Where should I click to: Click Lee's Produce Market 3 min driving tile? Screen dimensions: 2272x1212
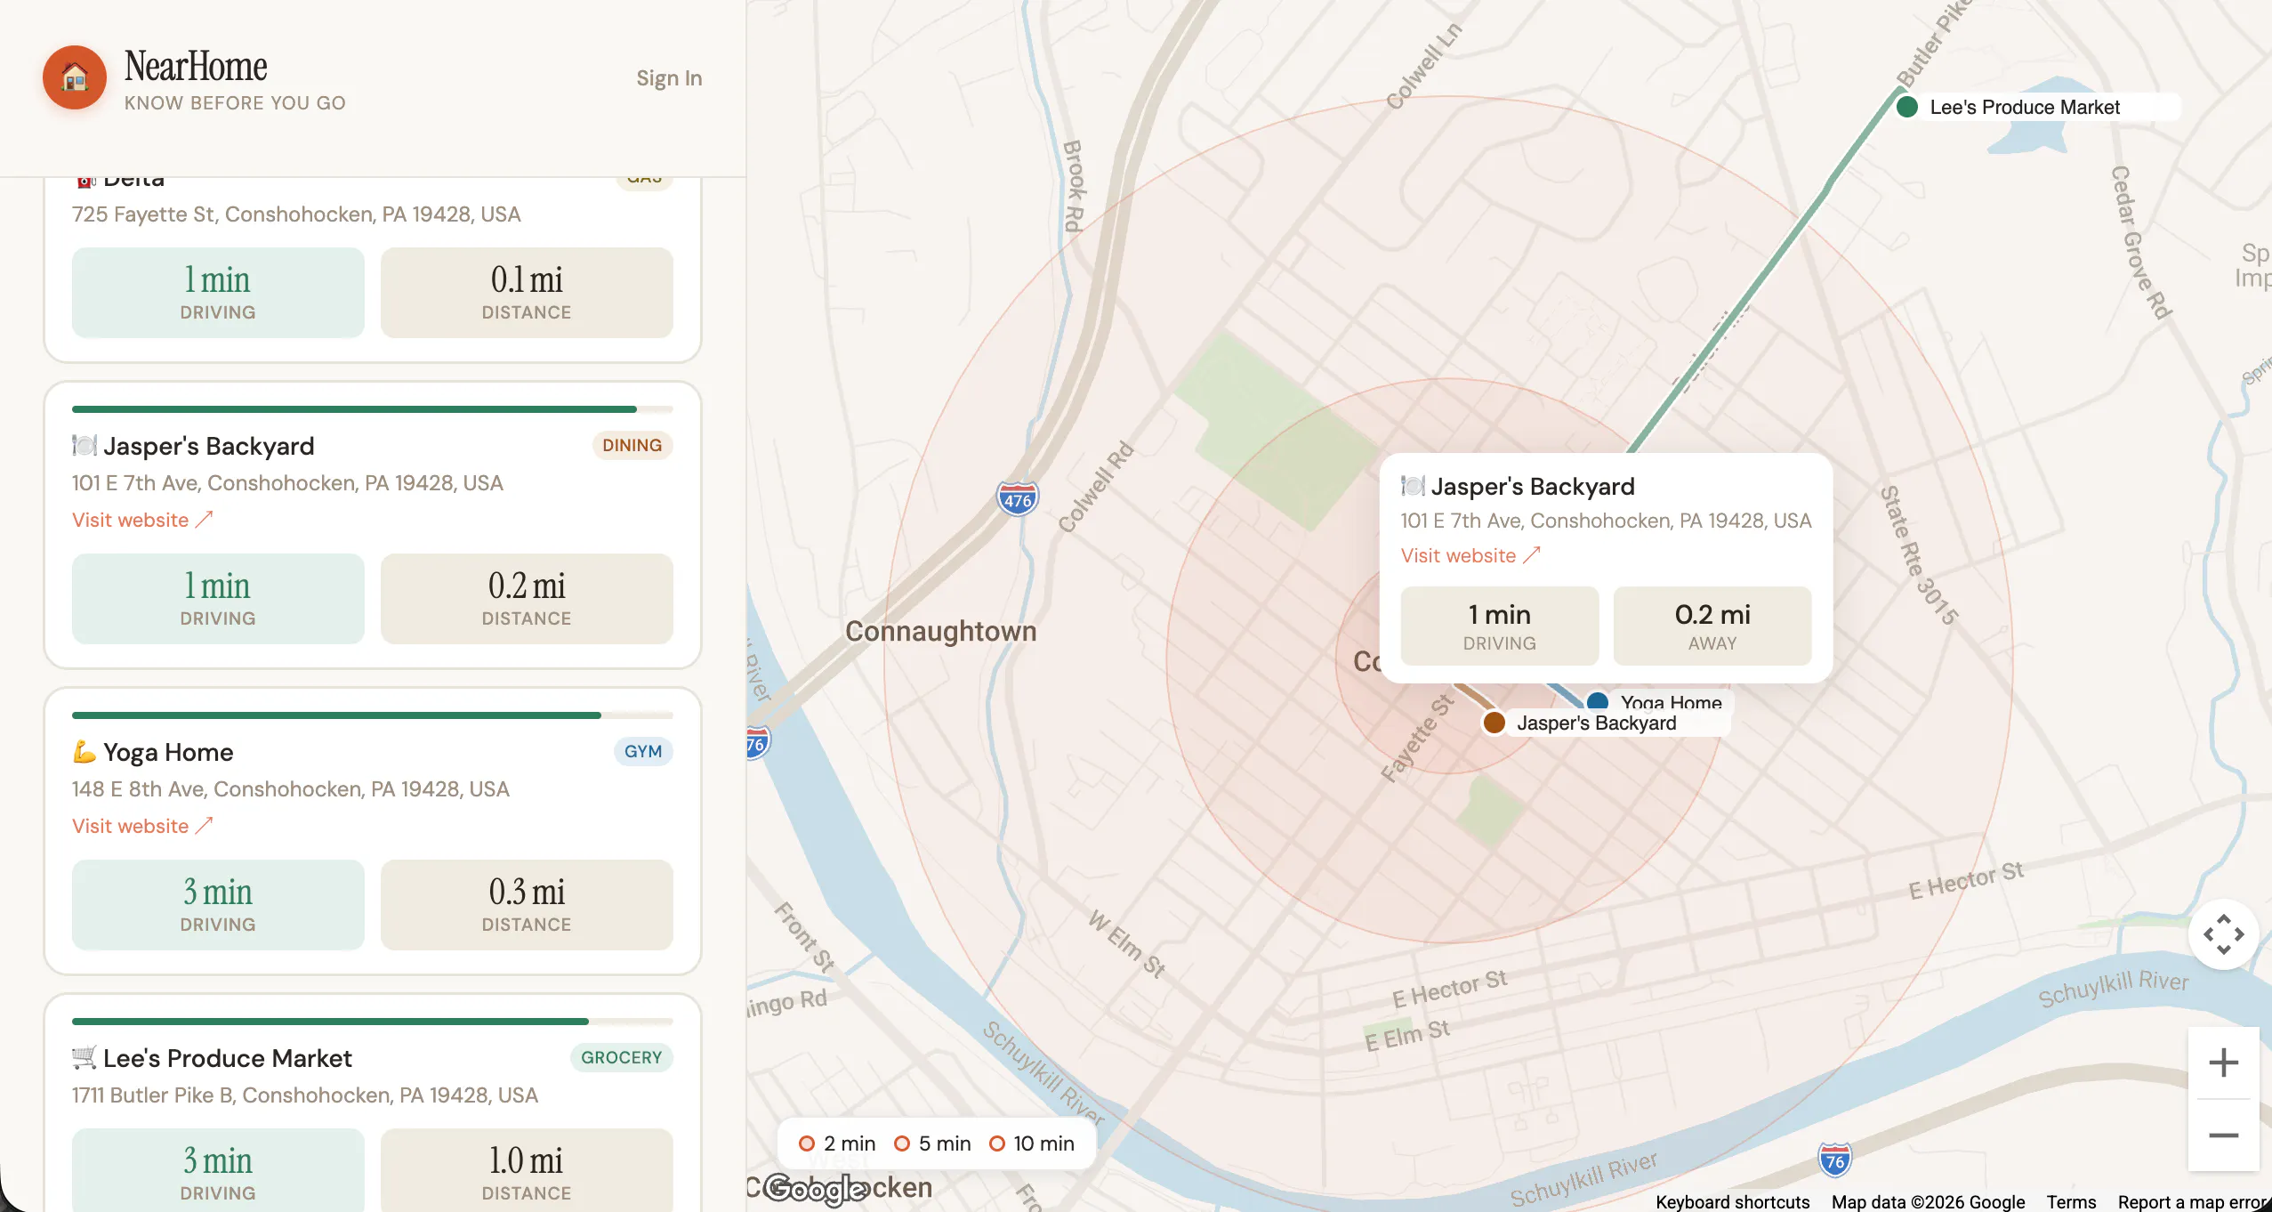point(218,1170)
